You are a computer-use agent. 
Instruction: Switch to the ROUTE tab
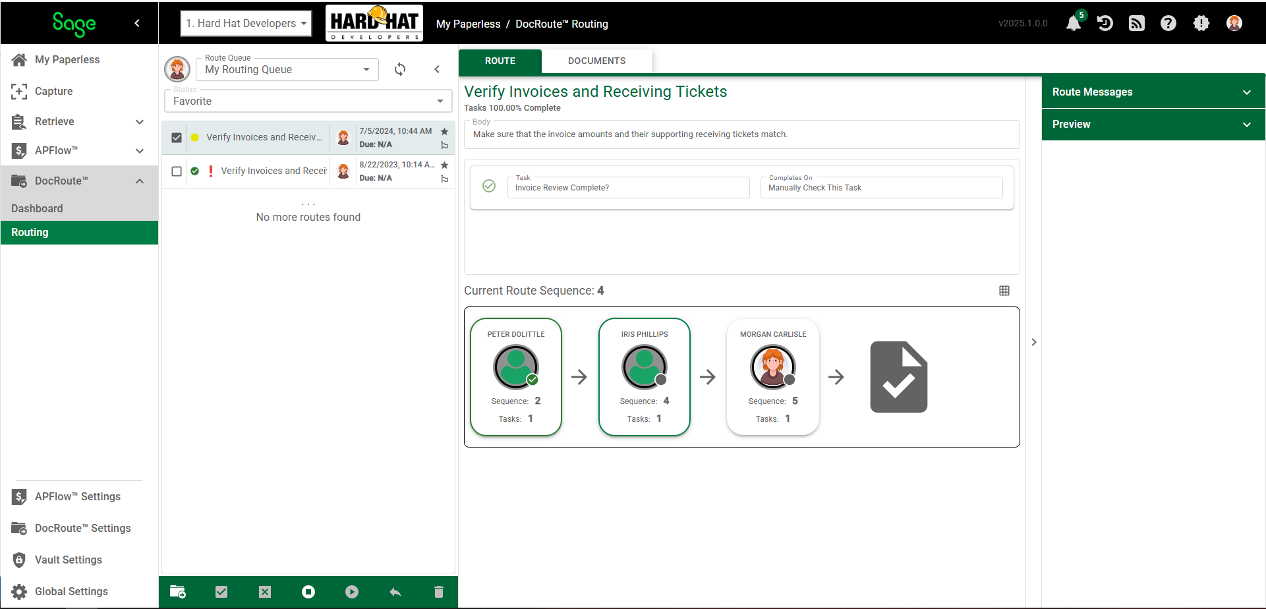tap(500, 61)
